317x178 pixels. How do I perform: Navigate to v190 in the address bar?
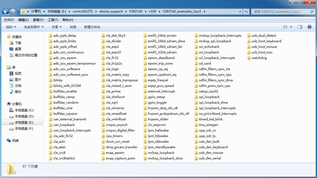click(x=153, y=11)
